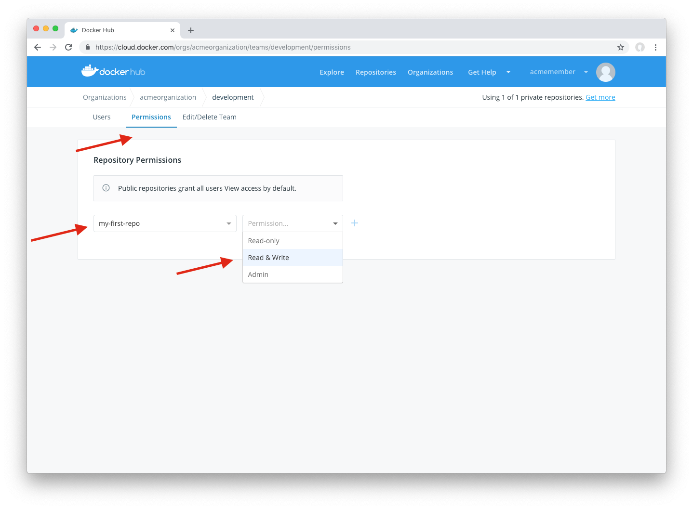Go back with browser back arrow
Image resolution: width=693 pixels, height=509 pixels.
(x=38, y=47)
